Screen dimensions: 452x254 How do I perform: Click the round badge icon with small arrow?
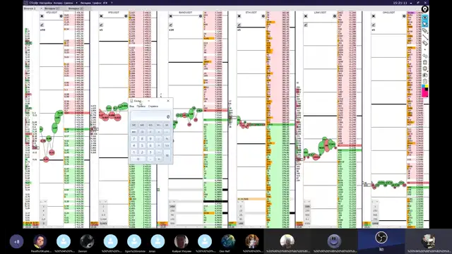[425, 68]
